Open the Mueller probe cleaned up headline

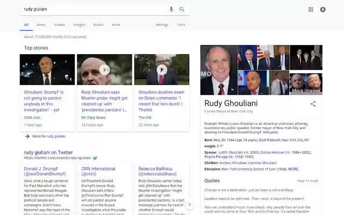pos(104,101)
